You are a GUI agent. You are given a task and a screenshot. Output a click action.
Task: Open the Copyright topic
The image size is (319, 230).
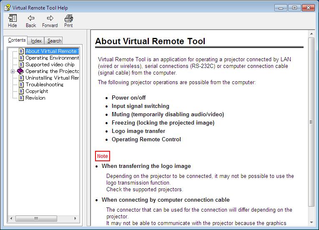tap(37, 91)
